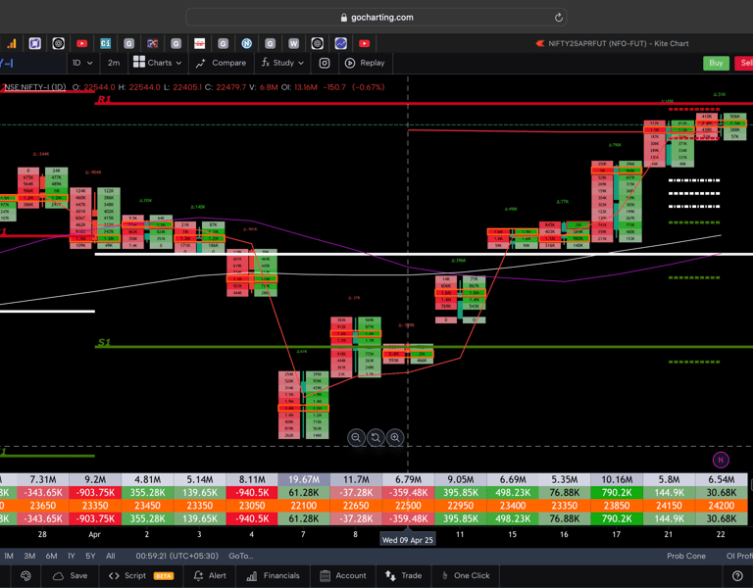The image size is (753, 588).
Task: Zoom out with the minus magnifier
Action: (x=356, y=437)
